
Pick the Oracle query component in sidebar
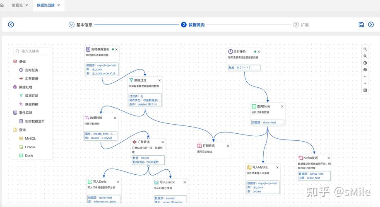[x=30, y=147]
